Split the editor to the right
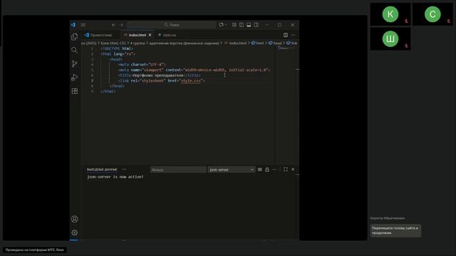 coord(286,35)
